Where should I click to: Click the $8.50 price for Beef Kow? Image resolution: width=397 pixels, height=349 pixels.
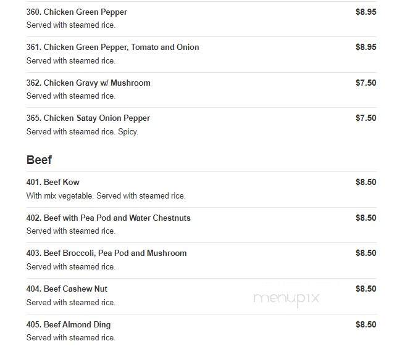pos(366,182)
